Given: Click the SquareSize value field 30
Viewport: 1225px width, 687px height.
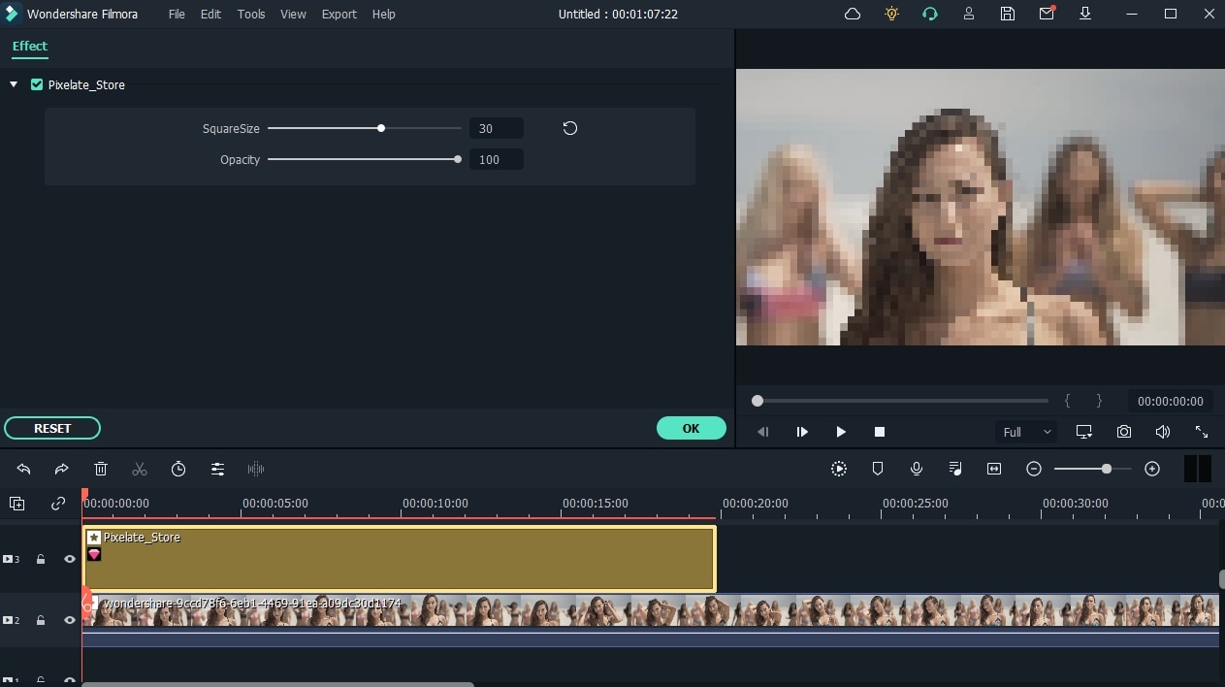Looking at the screenshot, I should [497, 128].
